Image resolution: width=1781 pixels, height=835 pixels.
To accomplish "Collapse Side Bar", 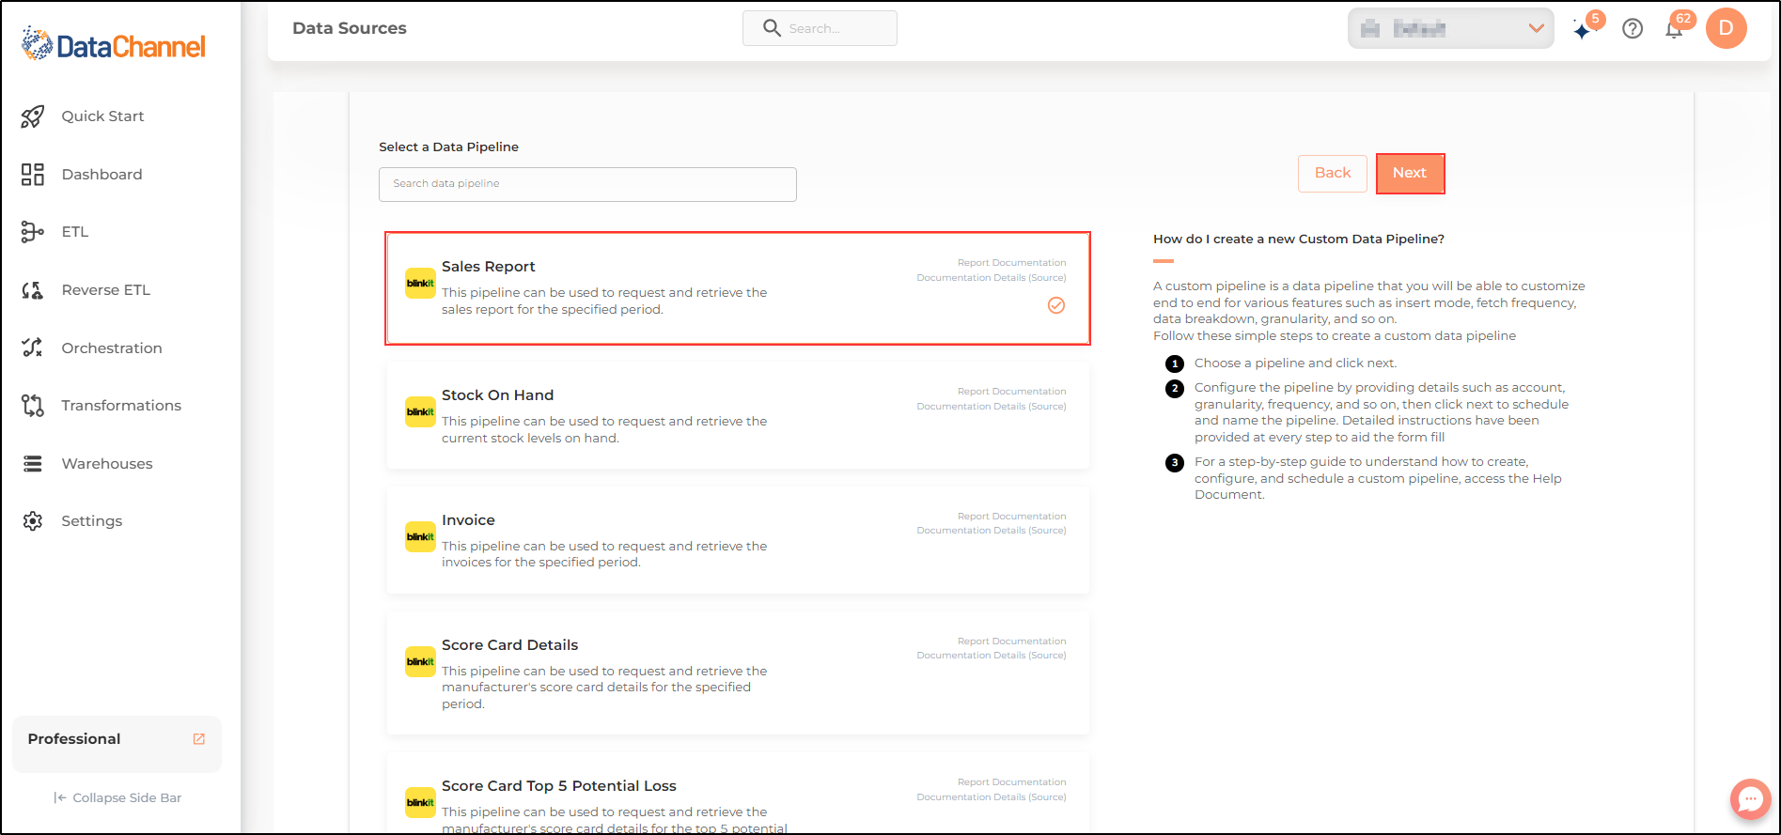I will click(x=117, y=798).
